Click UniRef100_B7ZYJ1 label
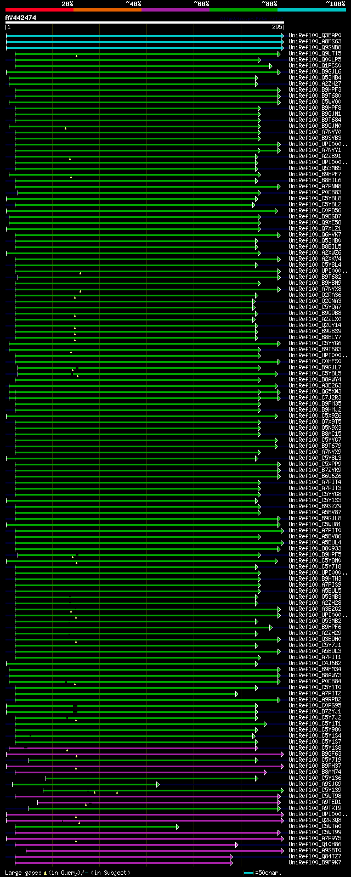The height and width of the screenshot is (877, 351). click(315, 711)
